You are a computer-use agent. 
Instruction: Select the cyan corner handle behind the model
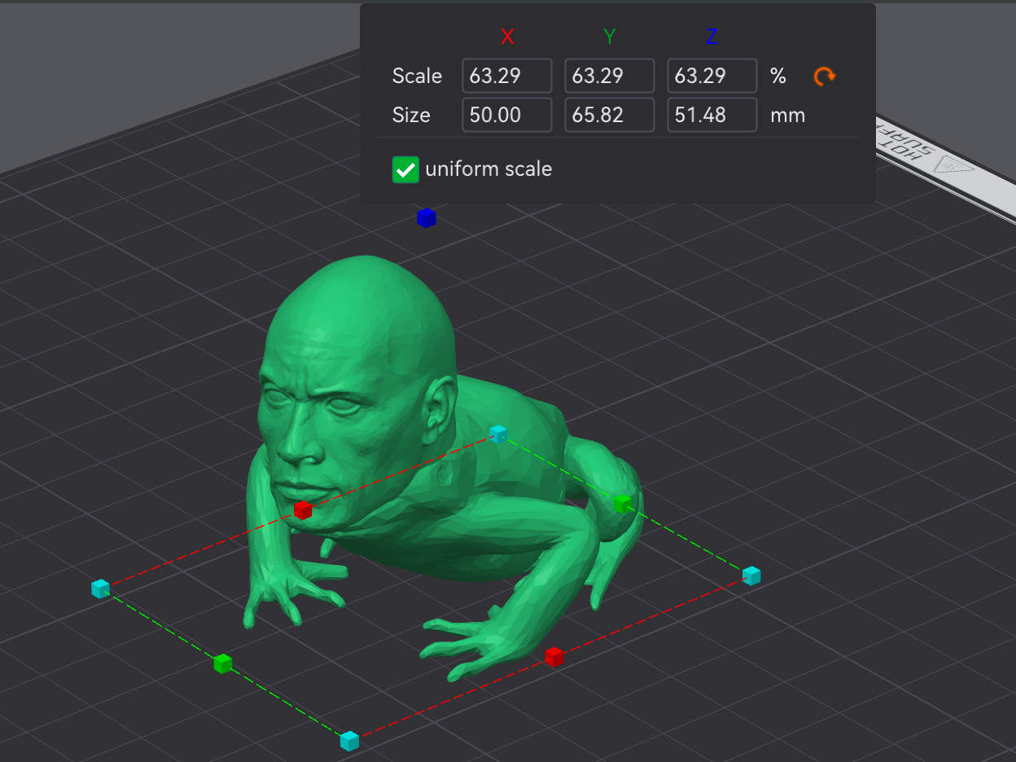coord(498,434)
